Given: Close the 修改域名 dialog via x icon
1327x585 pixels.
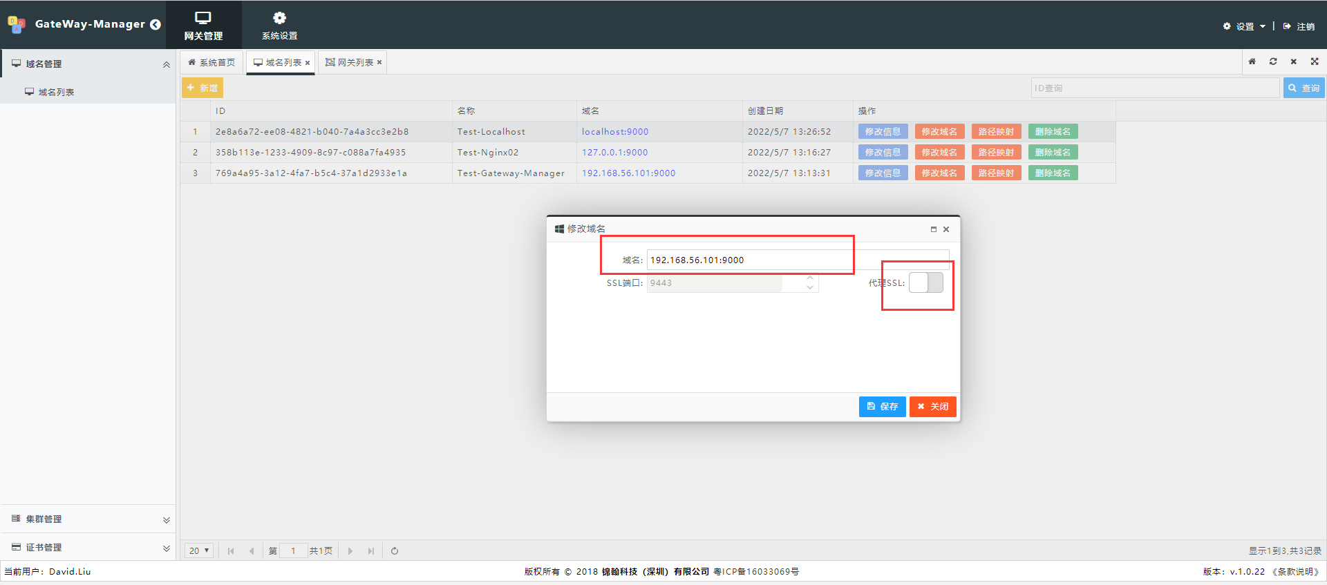Looking at the screenshot, I should [946, 229].
